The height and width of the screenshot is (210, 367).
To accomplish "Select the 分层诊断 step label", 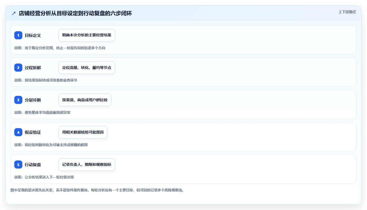I will (x=33, y=100).
